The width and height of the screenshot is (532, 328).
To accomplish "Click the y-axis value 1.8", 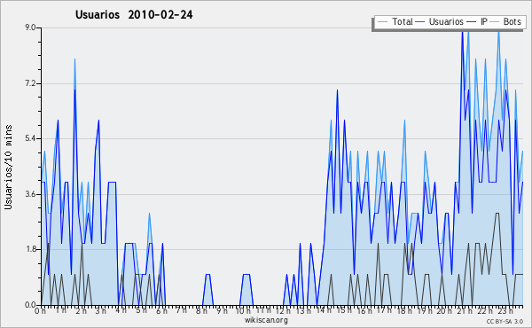I will [31, 249].
